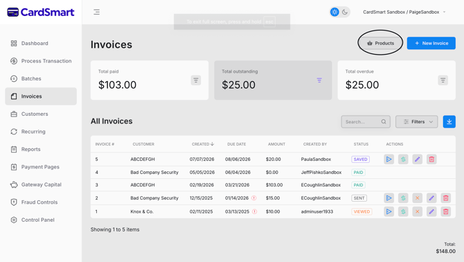Screen dimensions: 464x262
Task: Edit invoice 1 pencil icon
Action: [x=431, y=211]
